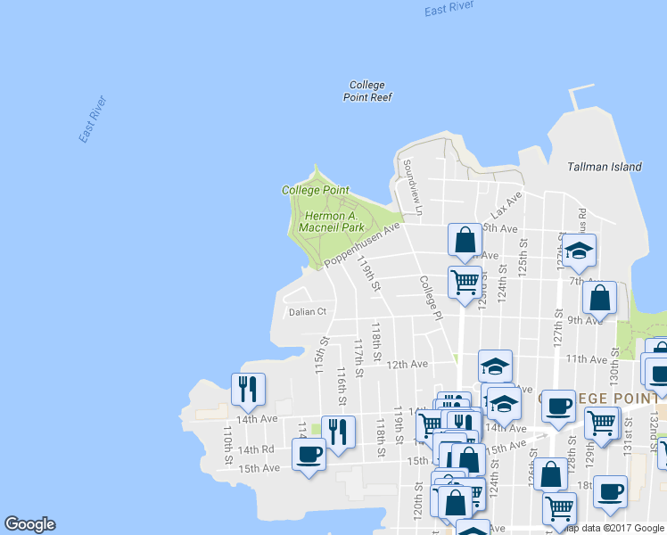Select the 11th Ave label
Viewport: 667px width, 535px height.
586,359
